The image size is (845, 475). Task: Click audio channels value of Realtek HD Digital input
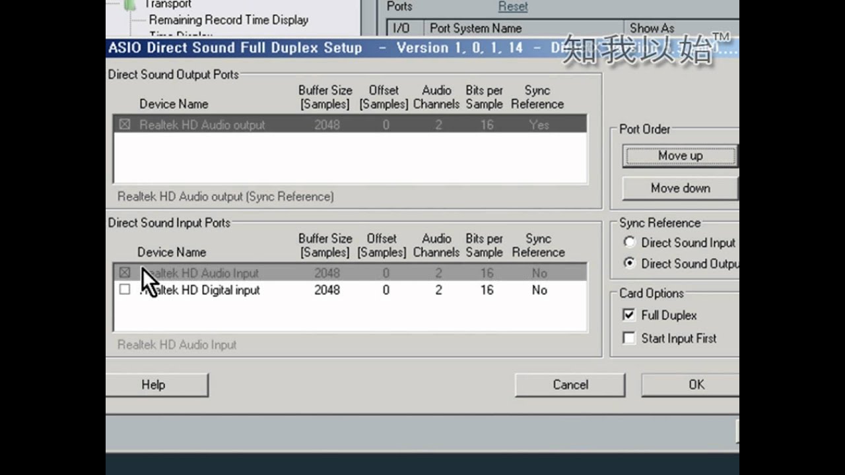438,290
